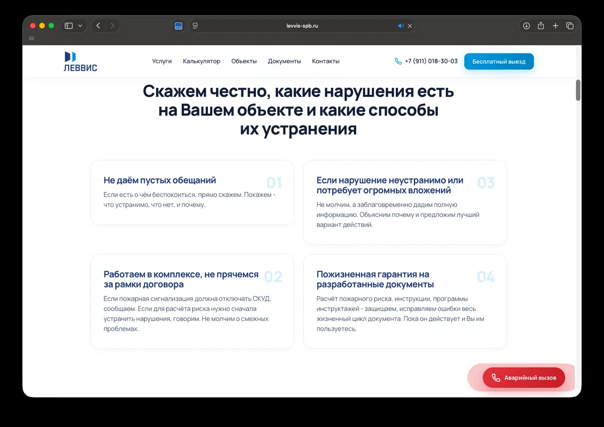Click paragraph starting Если есть о чём беспокоиться
Viewport: 604px width, 427px height.
[x=189, y=200]
